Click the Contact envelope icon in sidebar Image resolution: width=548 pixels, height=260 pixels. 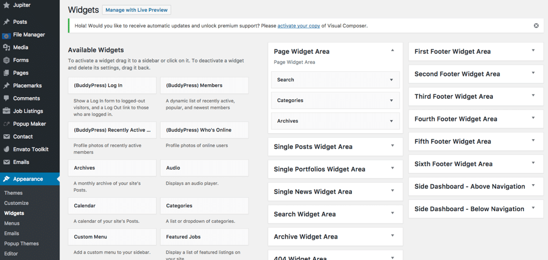[x=7, y=136]
